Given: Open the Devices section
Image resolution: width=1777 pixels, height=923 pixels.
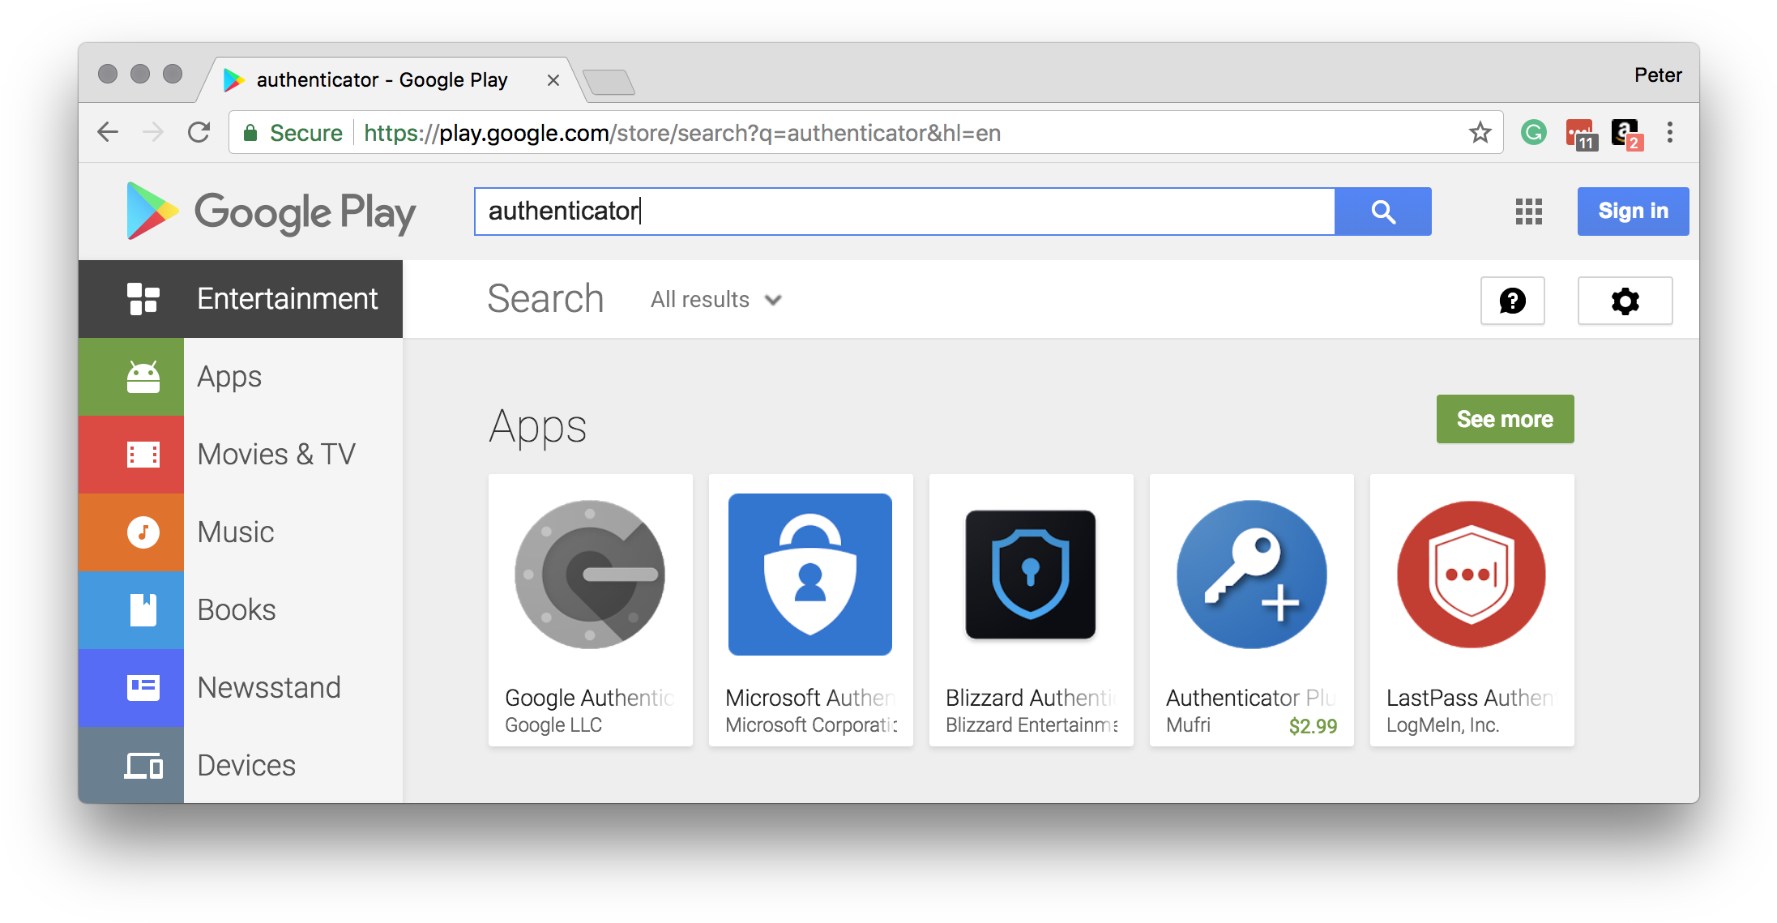Looking at the screenshot, I should pos(246,765).
